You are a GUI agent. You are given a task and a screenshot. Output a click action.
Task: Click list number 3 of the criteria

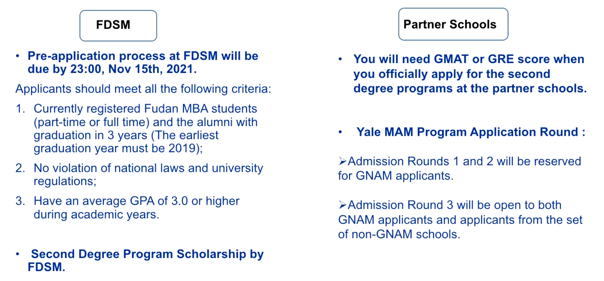click(x=20, y=201)
